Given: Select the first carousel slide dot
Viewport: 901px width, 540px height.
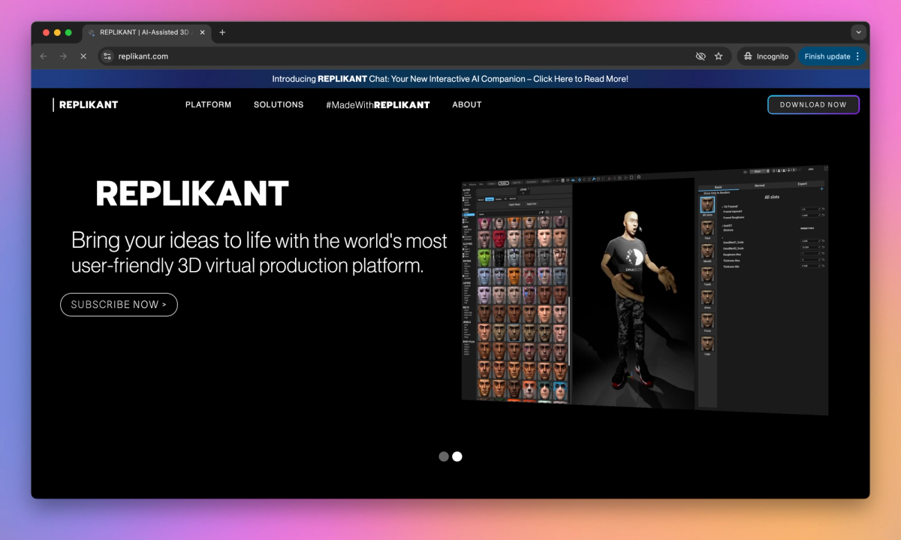Looking at the screenshot, I should pyautogui.click(x=444, y=456).
